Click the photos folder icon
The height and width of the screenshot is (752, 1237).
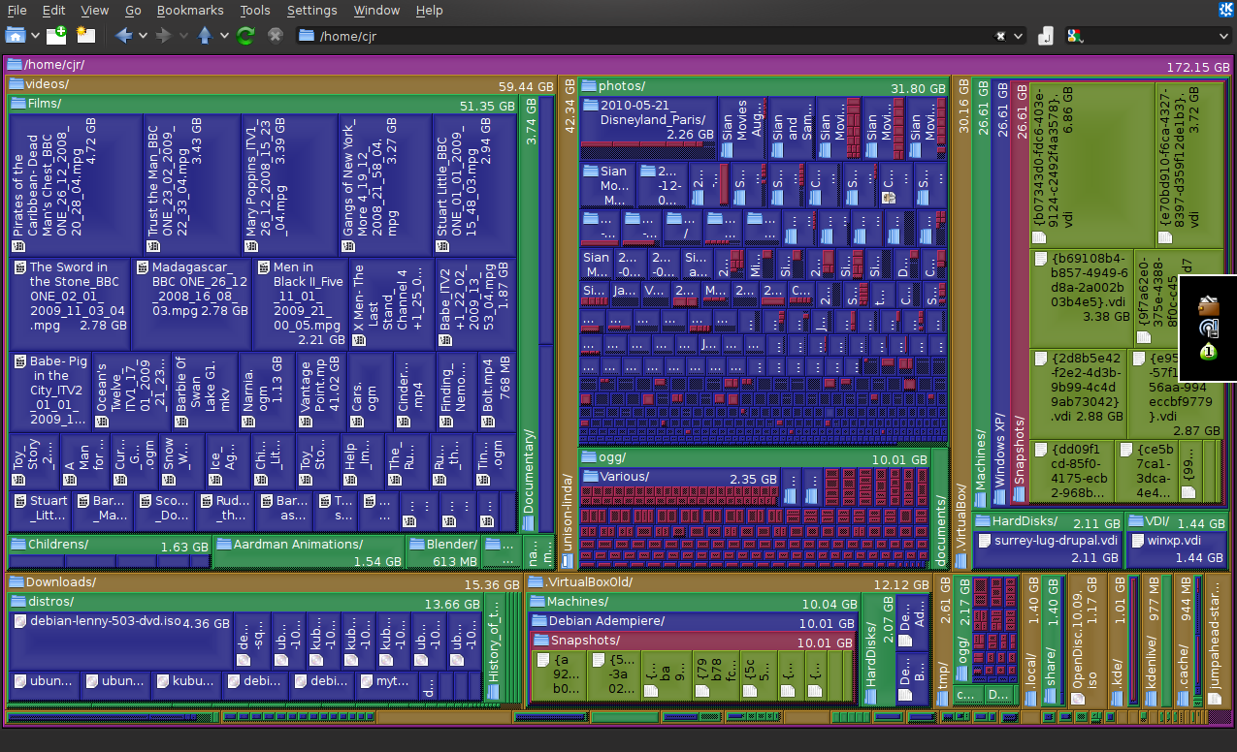coord(590,85)
